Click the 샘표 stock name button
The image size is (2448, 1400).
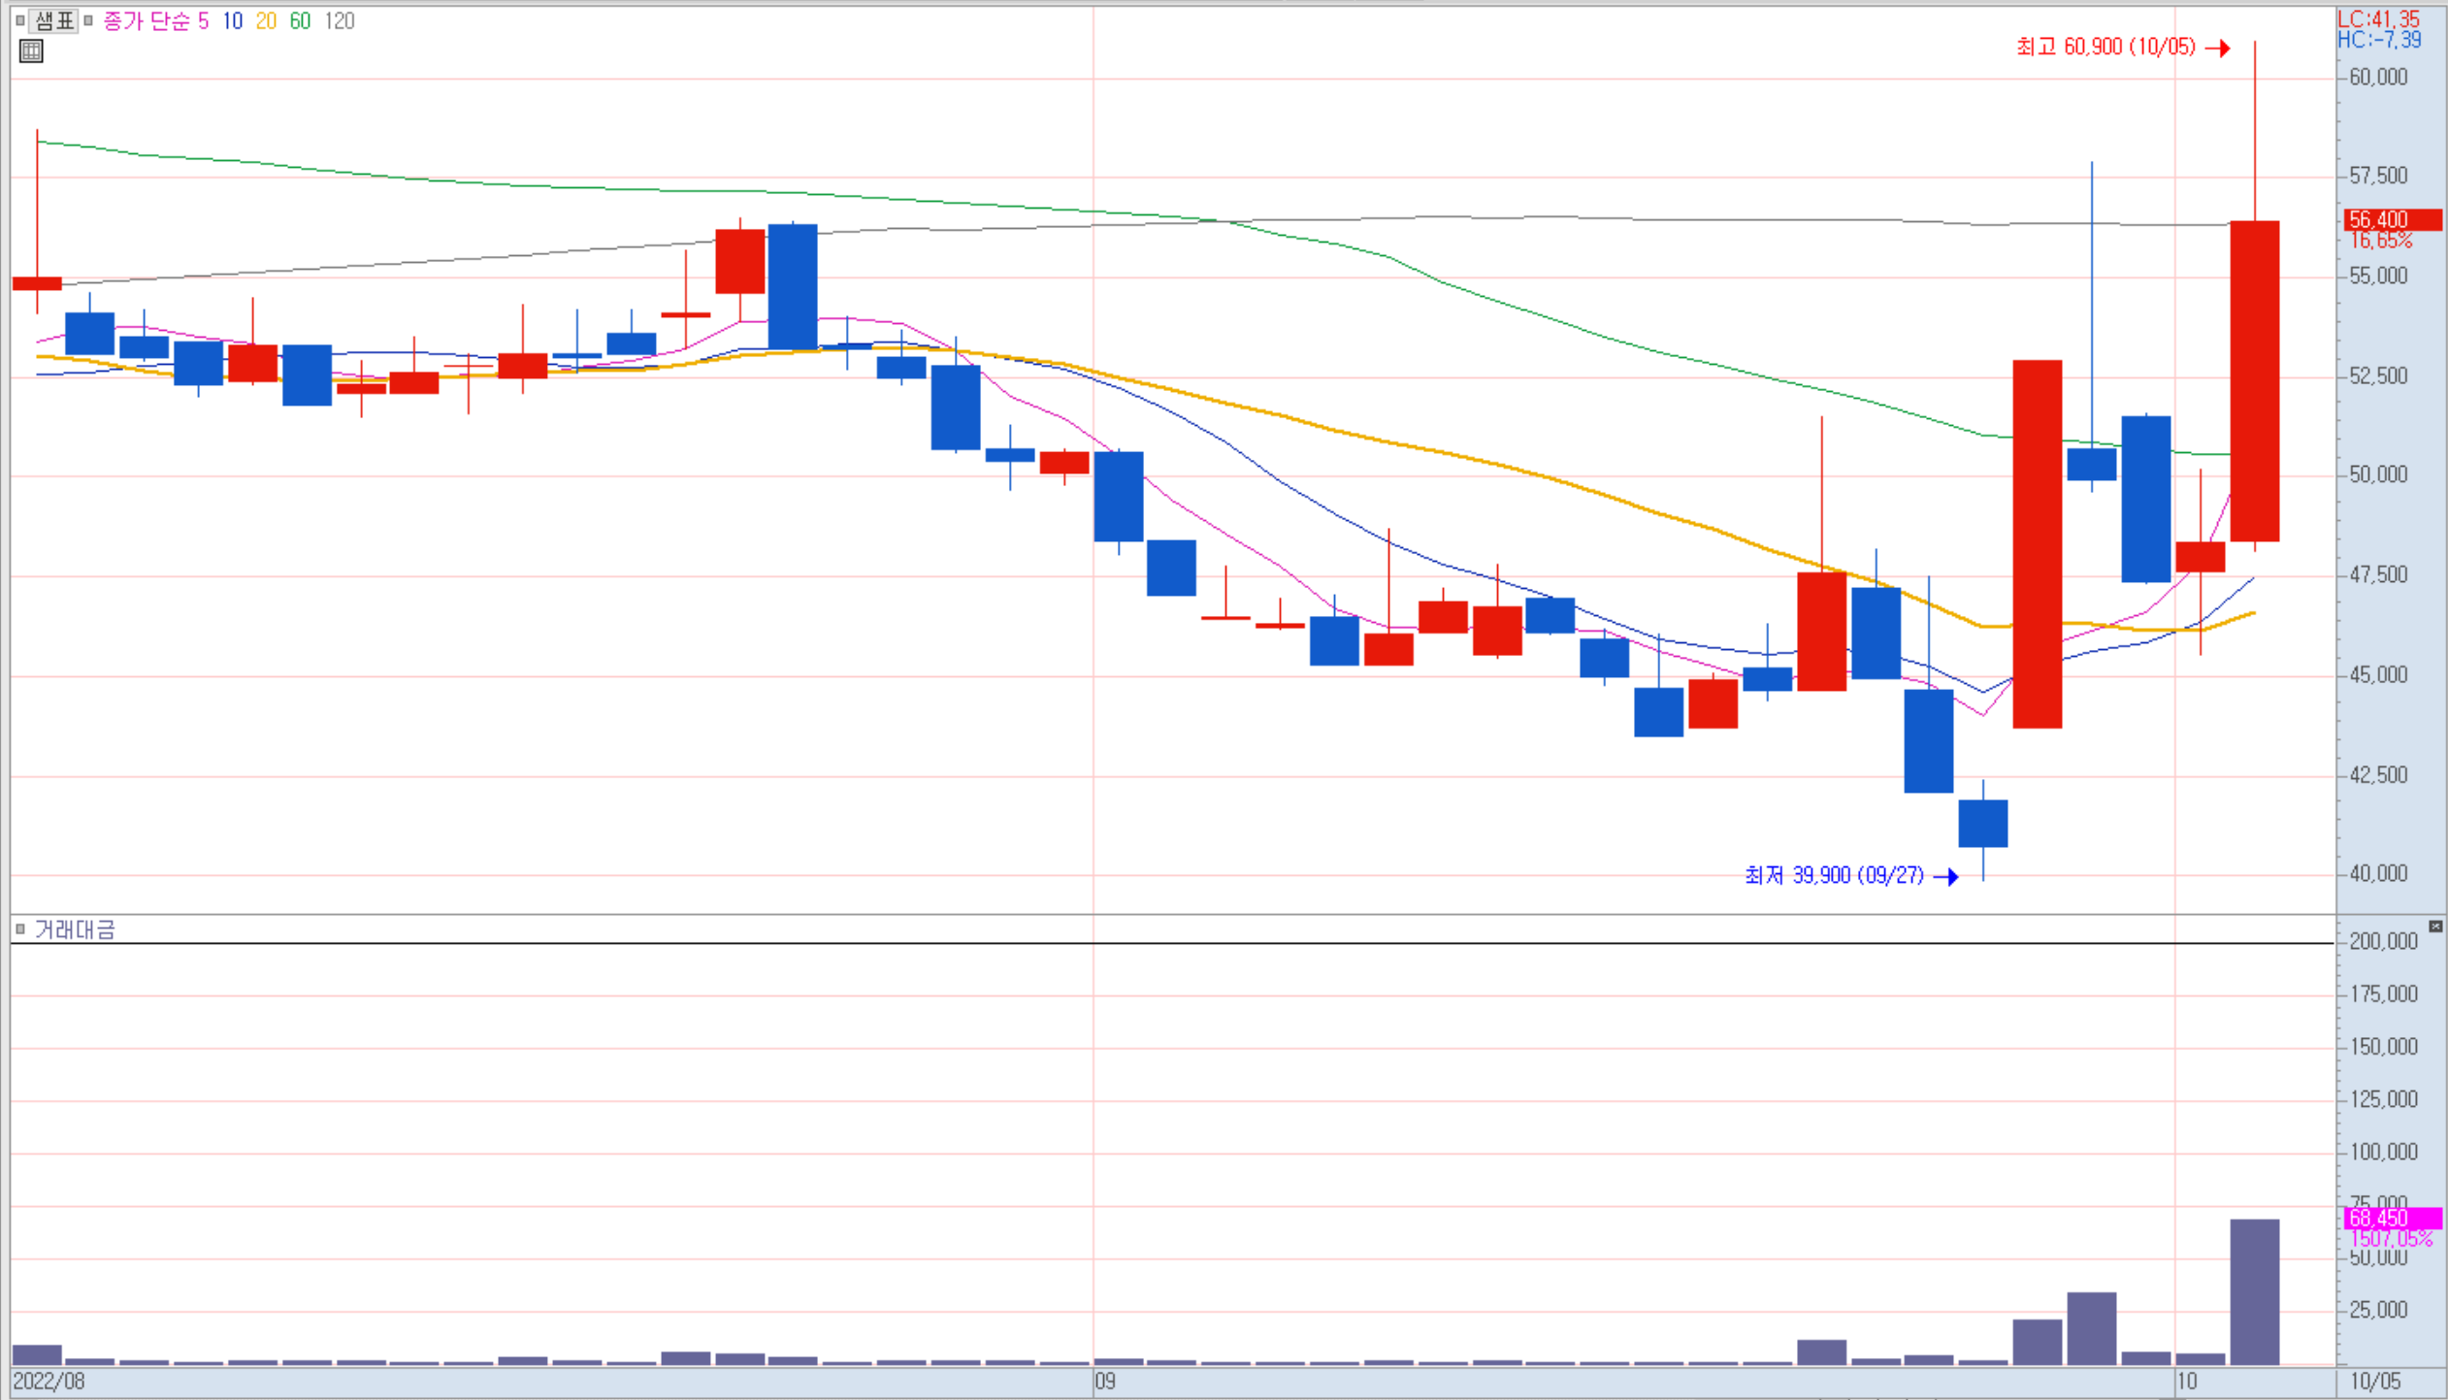pos(54,20)
